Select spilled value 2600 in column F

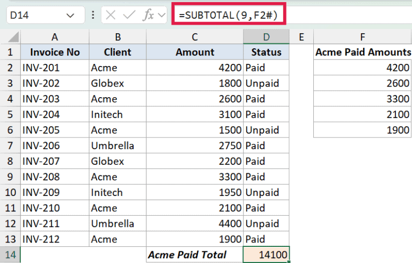point(363,83)
